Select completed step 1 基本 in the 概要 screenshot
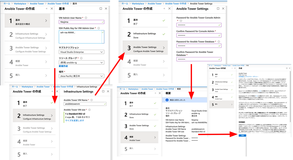The height and width of the screenshot is (160, 293). pyautogui.click(x=139, y=103)
